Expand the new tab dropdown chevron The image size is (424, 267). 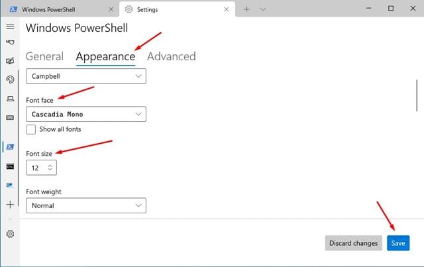[263, 9]
